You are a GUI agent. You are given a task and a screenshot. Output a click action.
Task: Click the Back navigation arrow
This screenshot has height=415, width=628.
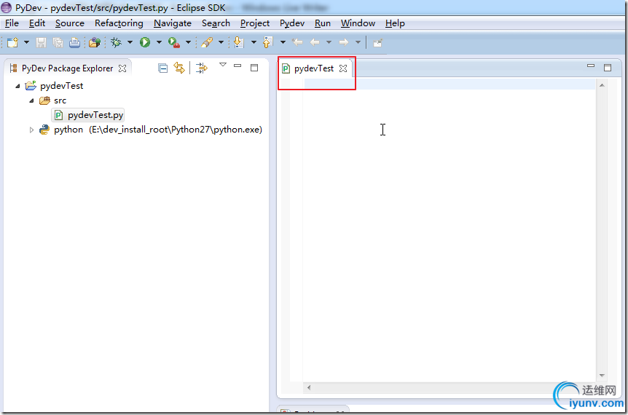[x=315, y=42]
